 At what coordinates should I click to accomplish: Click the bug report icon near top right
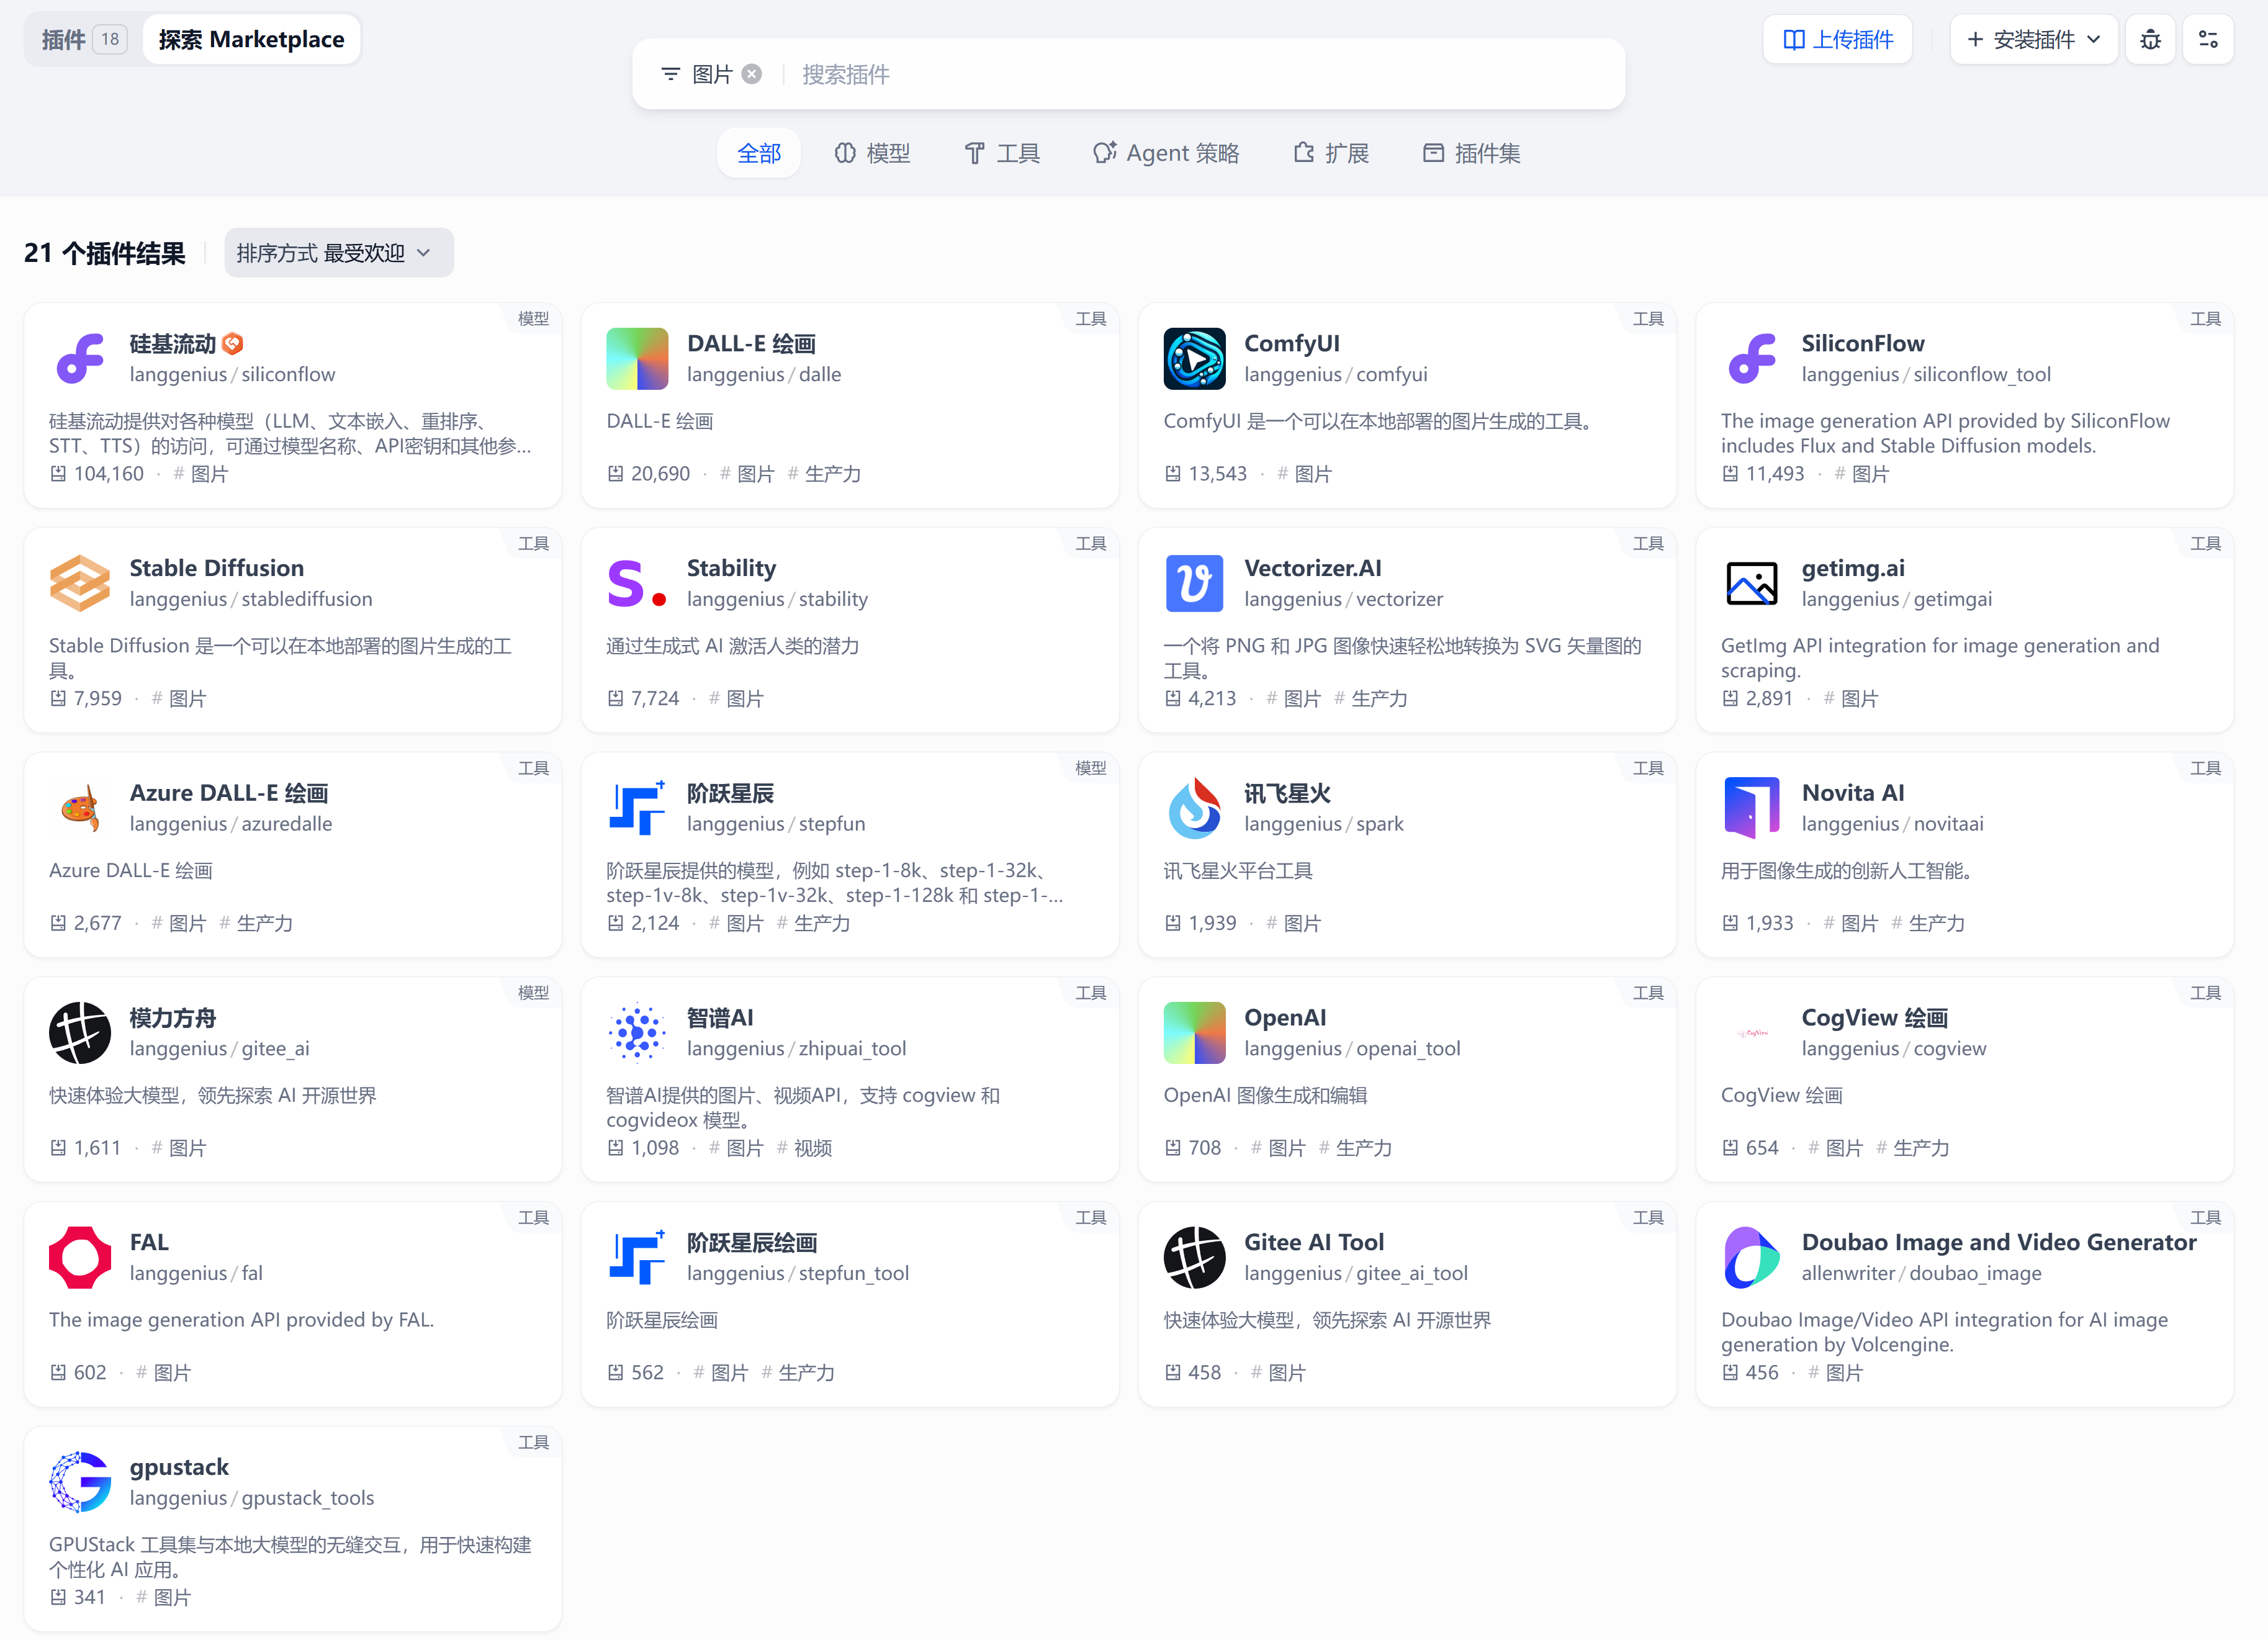pyautogui.click(x=2150, y=39)
